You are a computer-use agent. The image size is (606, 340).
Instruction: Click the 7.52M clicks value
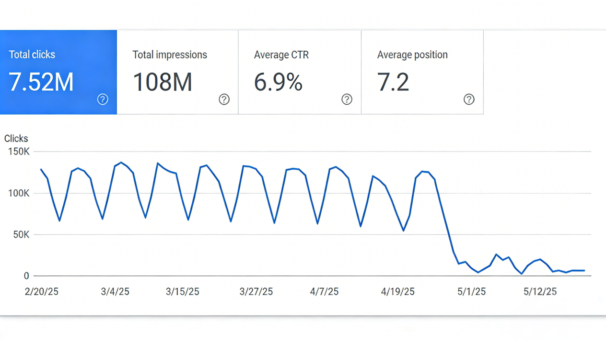[x=41, y=82]
